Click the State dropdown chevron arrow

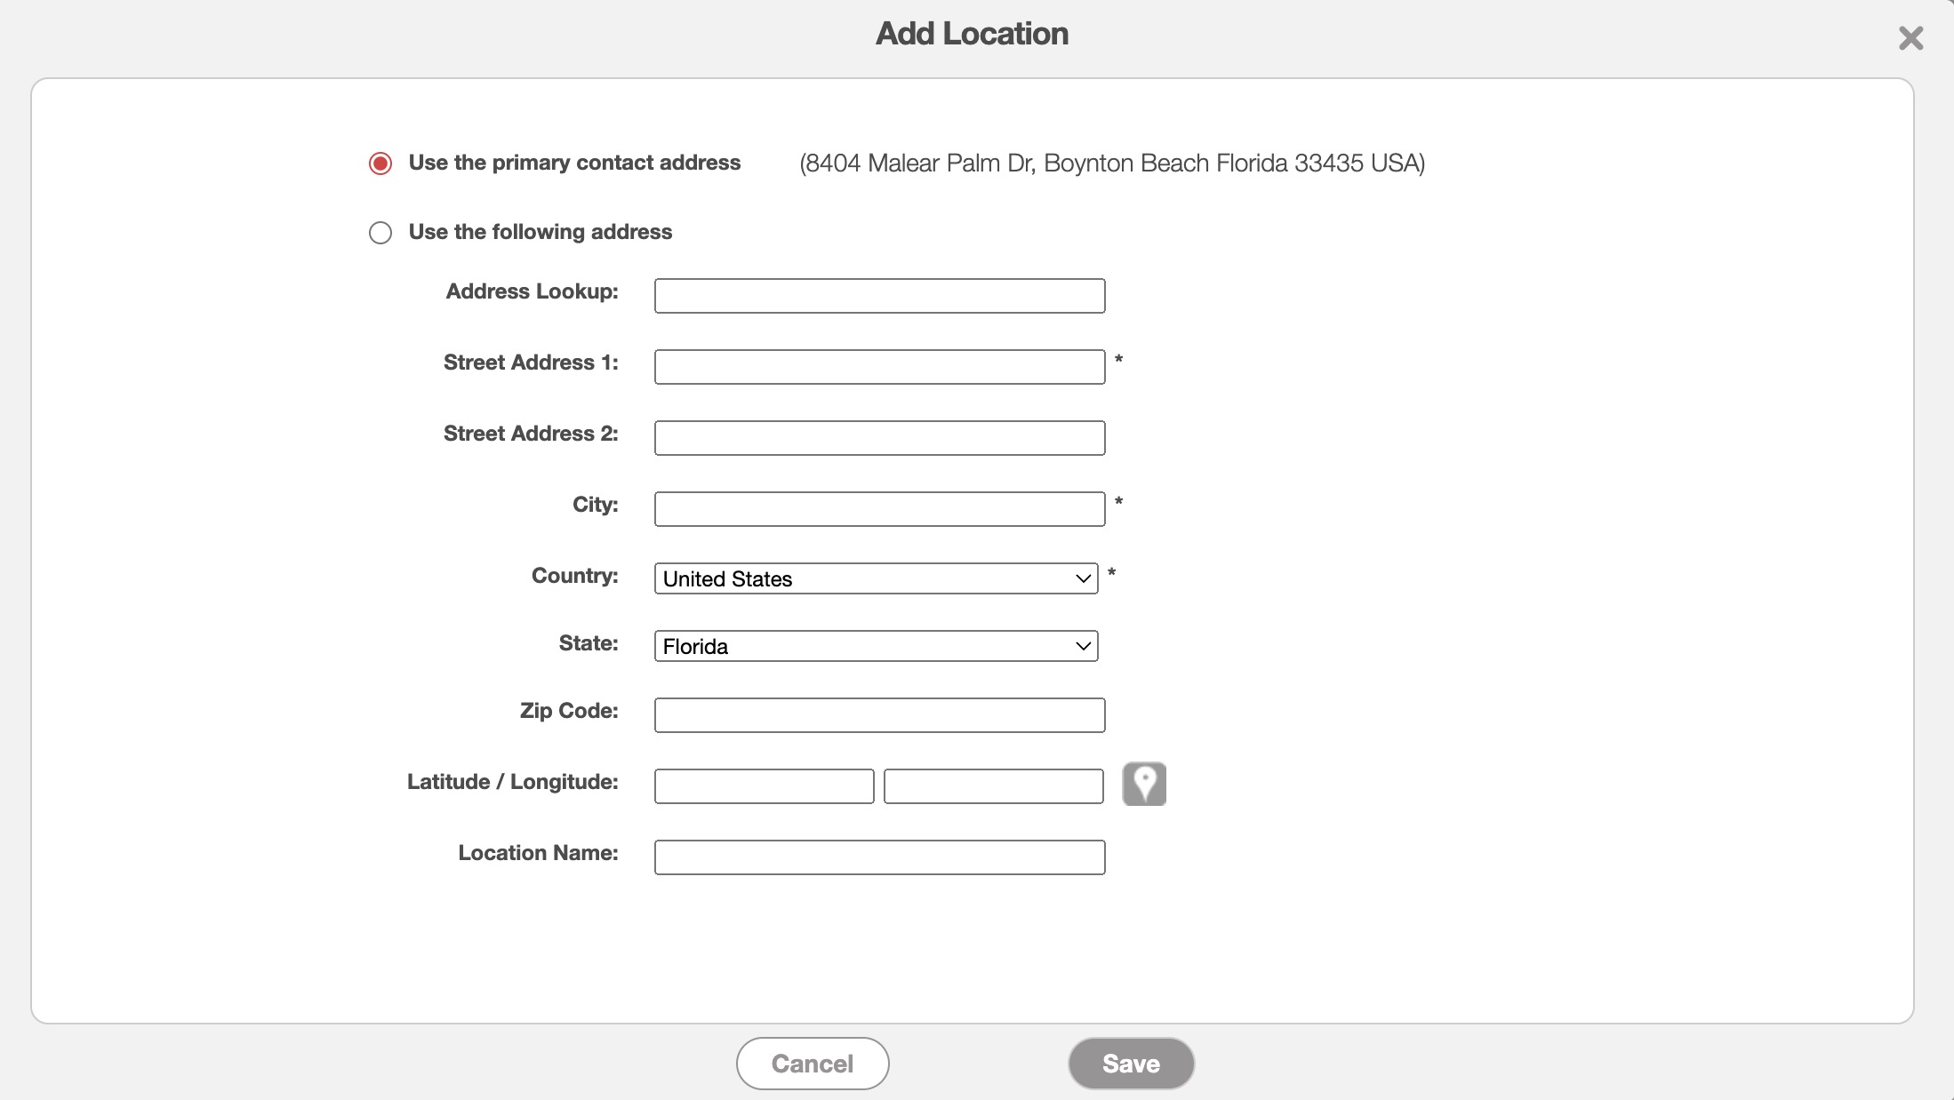pyautogui.click(x=1083, y=646)
